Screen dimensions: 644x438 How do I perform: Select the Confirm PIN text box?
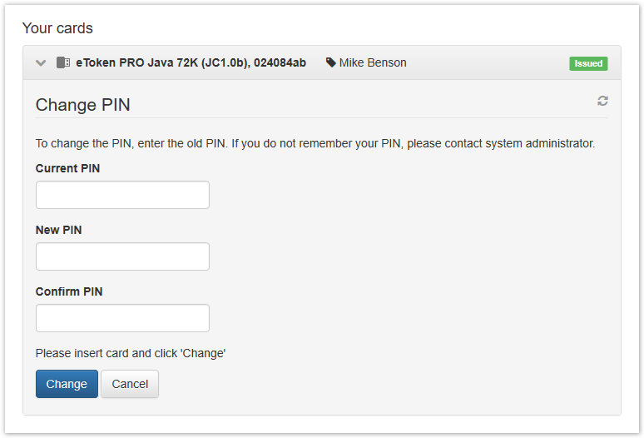122,318
